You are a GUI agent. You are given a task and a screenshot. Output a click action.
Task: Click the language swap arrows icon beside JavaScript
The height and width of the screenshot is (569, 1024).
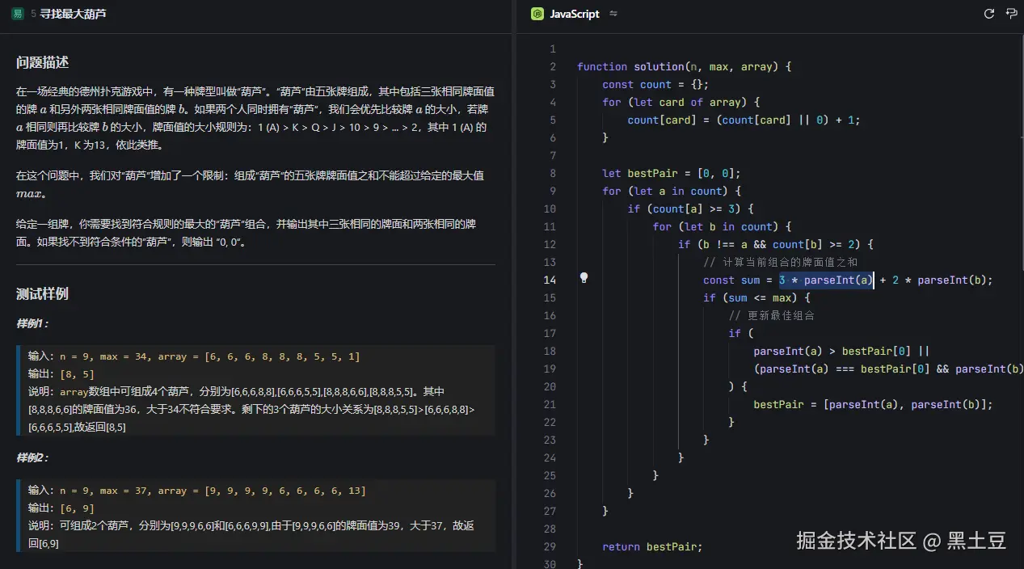point(613,14)
